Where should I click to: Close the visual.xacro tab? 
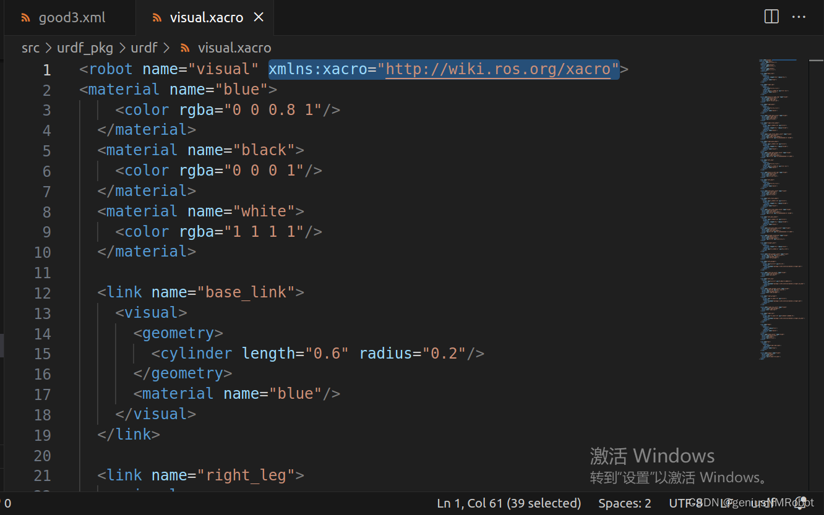coord(259,17)
